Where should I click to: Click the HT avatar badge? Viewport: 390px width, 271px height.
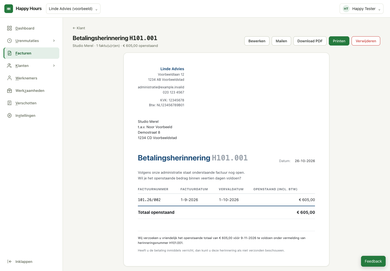coord(346,9)
